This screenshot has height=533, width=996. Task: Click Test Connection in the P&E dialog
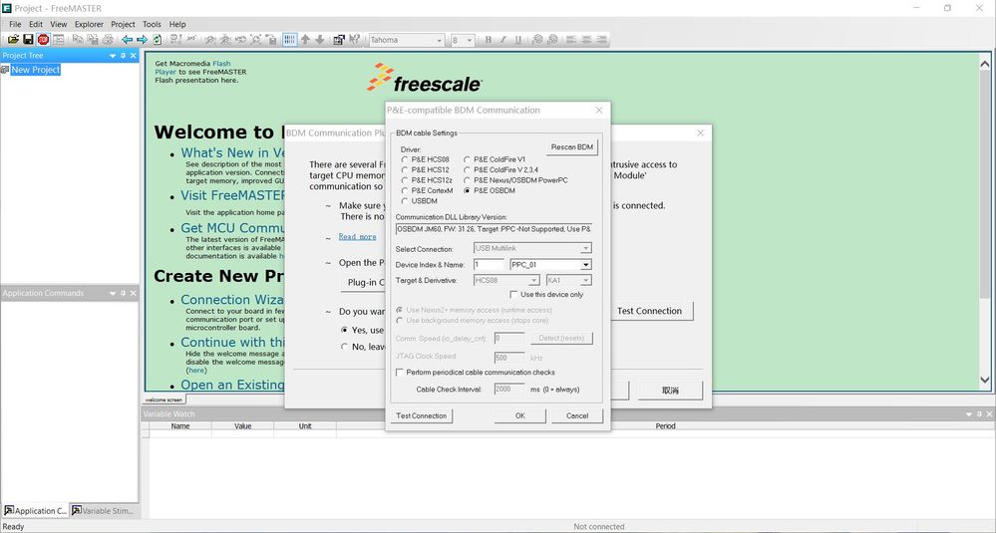(421, 415)
